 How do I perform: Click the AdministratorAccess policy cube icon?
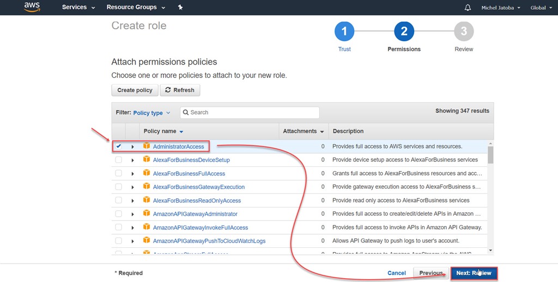click(x=147, y=146)
